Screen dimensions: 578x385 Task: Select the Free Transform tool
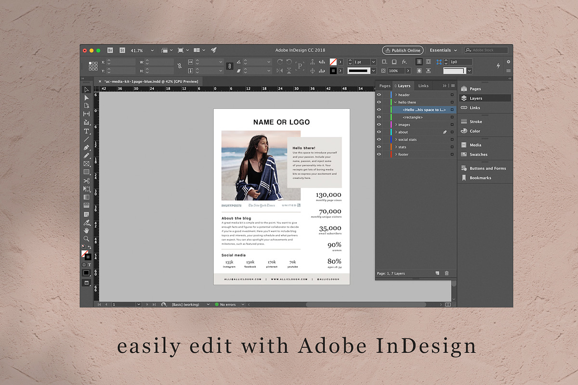[x=87, y=189]
